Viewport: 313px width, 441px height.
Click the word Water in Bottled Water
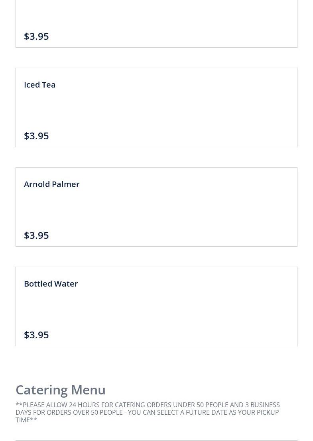click(x=66, y=284)
